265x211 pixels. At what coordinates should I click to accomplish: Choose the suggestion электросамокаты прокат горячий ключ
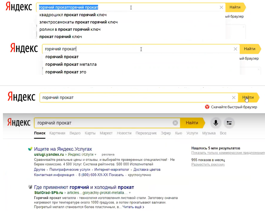point(78,22)
